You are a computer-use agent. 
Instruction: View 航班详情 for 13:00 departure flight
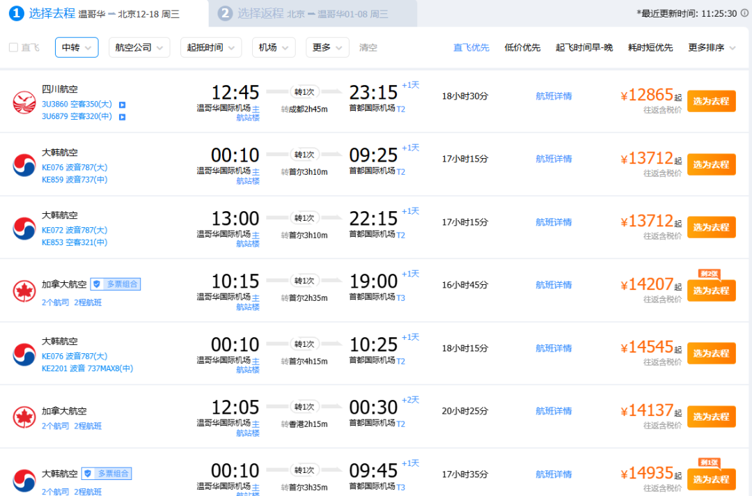pos(554,222)
